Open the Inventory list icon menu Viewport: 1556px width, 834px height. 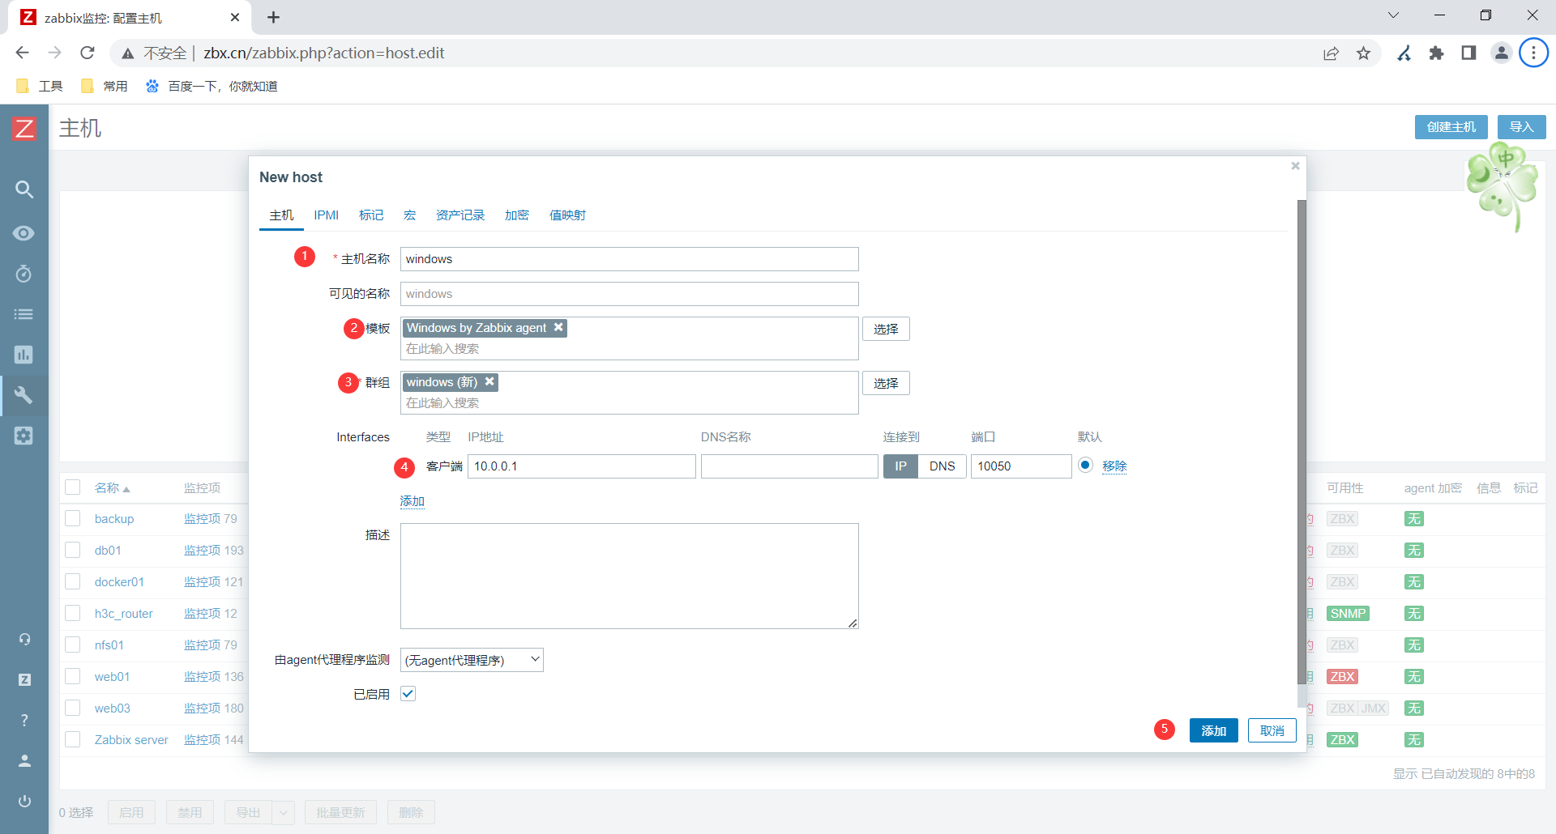pos(24,314)
